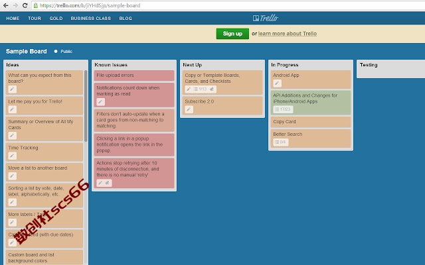Image resolution: width=425 pixels, height=265 pixels.
Task: Click the pencil icon on 'Copy or Template Boards' card
Action: point(189,89)
